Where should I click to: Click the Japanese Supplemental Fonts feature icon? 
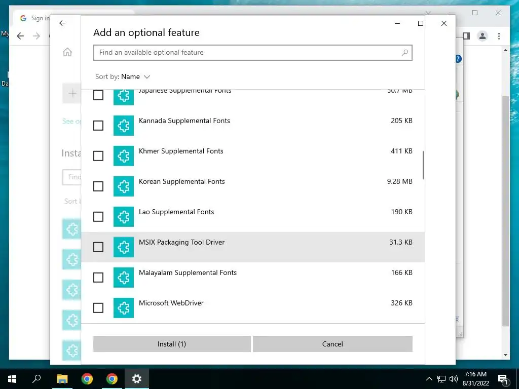[x=124, y=97]
